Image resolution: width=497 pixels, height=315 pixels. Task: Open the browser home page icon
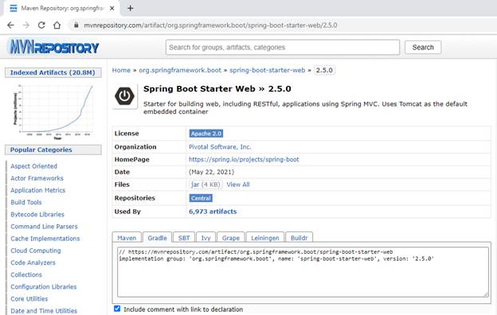(57, 25)
